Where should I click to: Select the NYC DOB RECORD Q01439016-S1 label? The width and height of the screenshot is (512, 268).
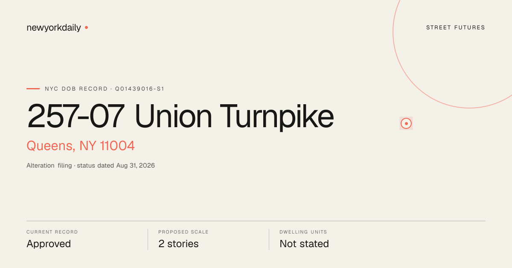coord(105,89)
